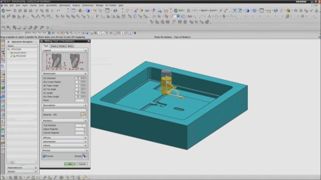The height and width of the screenshot is (180, 321).
Task: Click the (D) Diameter input field
Action: pos(80,78)
